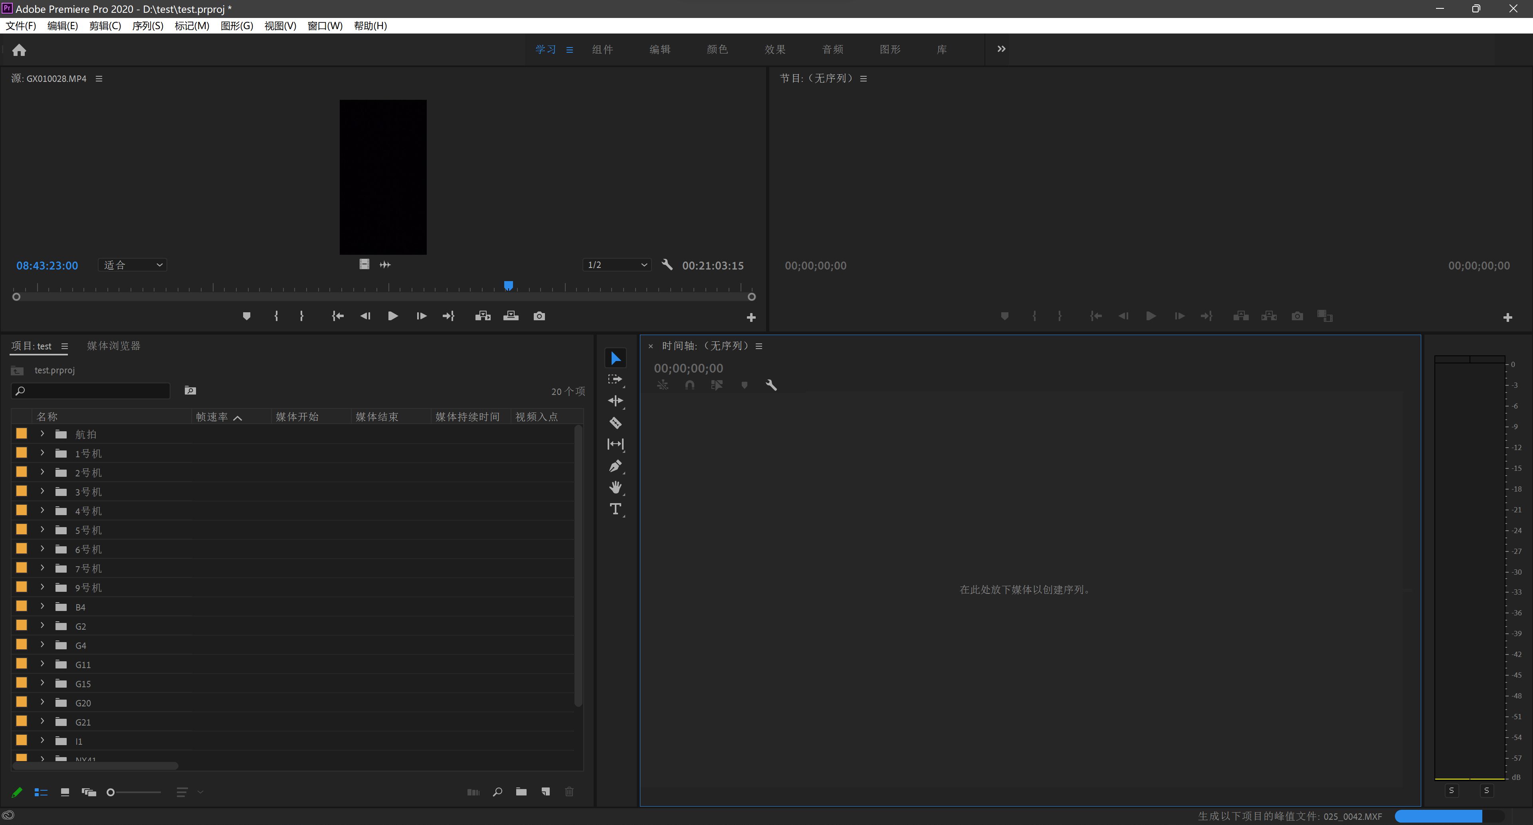Click the Home icon

pos(19,50)
